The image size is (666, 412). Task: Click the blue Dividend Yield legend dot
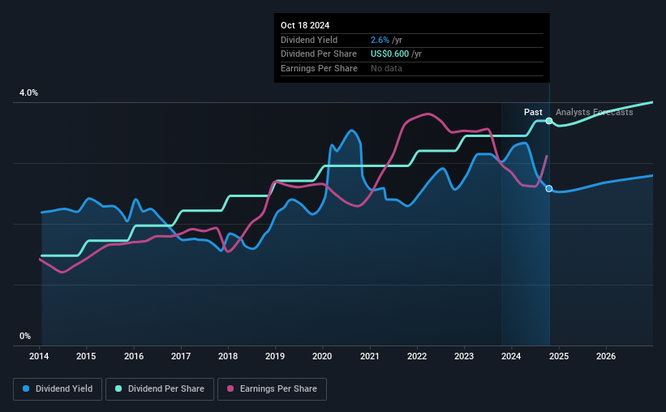pos(26,388)
